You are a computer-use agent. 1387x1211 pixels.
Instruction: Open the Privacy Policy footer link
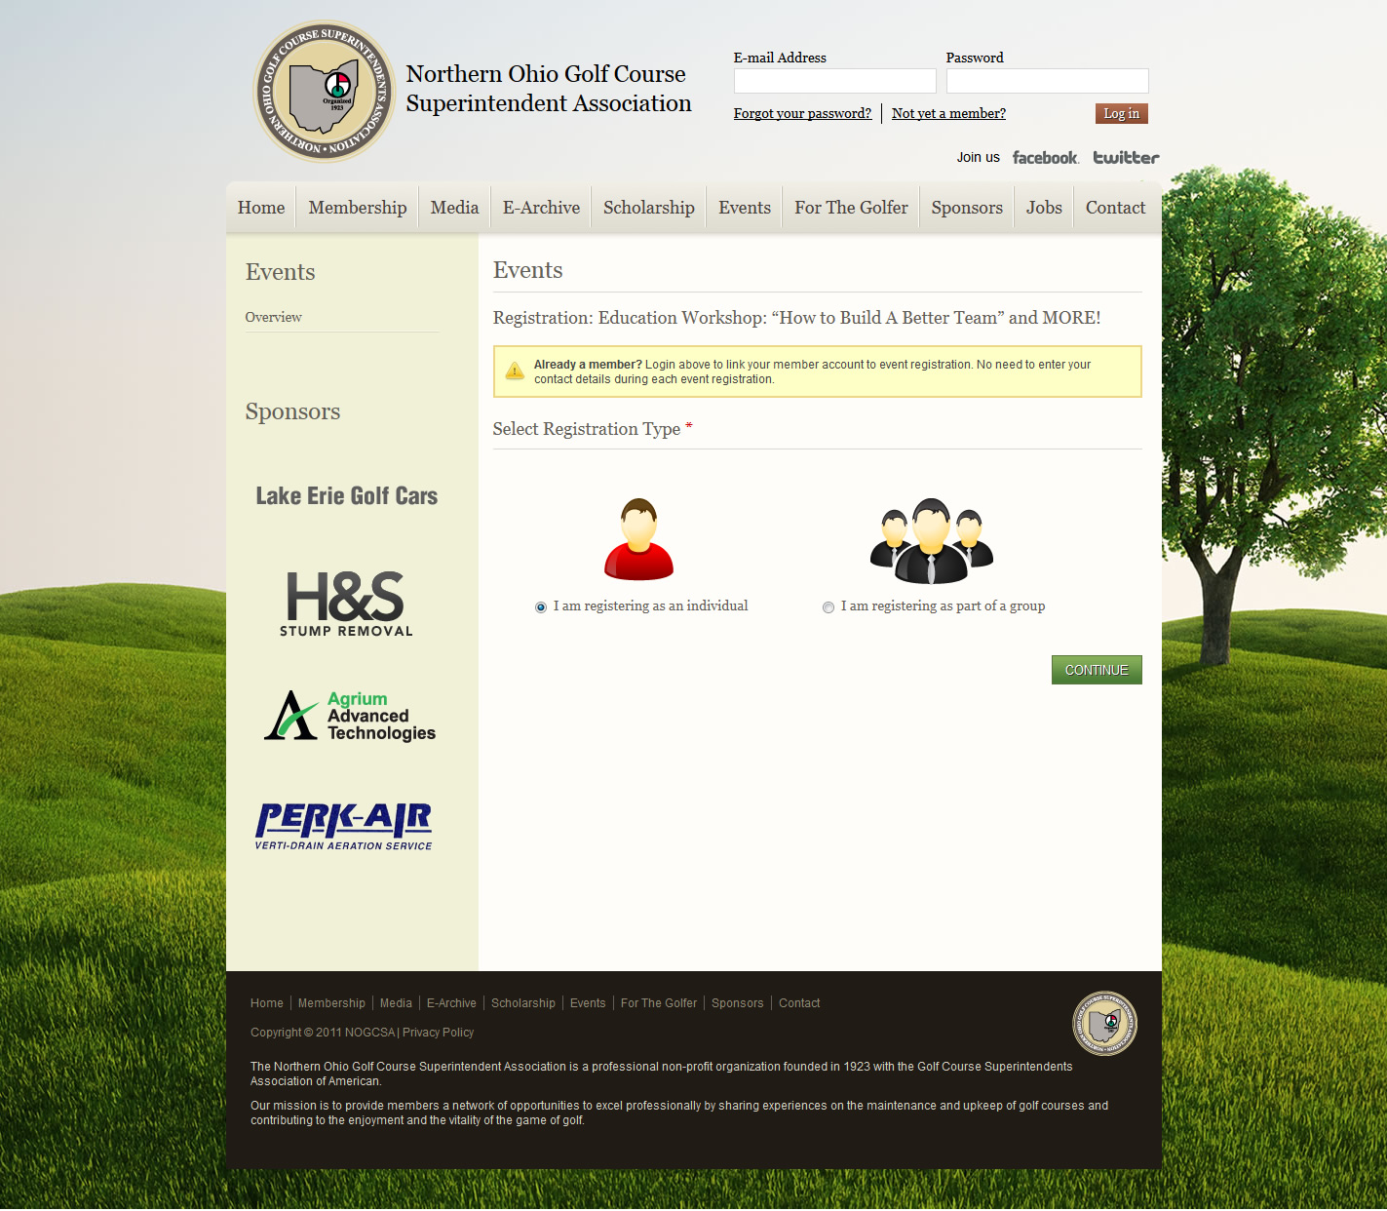(x=439, y=1033)
